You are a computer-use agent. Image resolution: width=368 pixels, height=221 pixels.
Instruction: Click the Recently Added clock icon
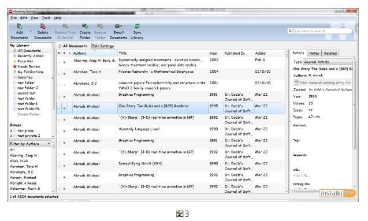pos(15,56)
